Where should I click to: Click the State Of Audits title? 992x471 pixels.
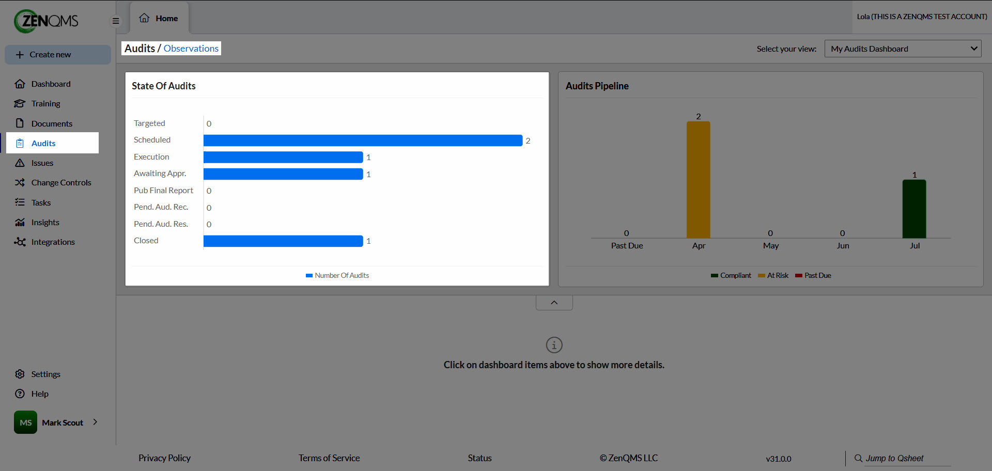coord(164,86)
